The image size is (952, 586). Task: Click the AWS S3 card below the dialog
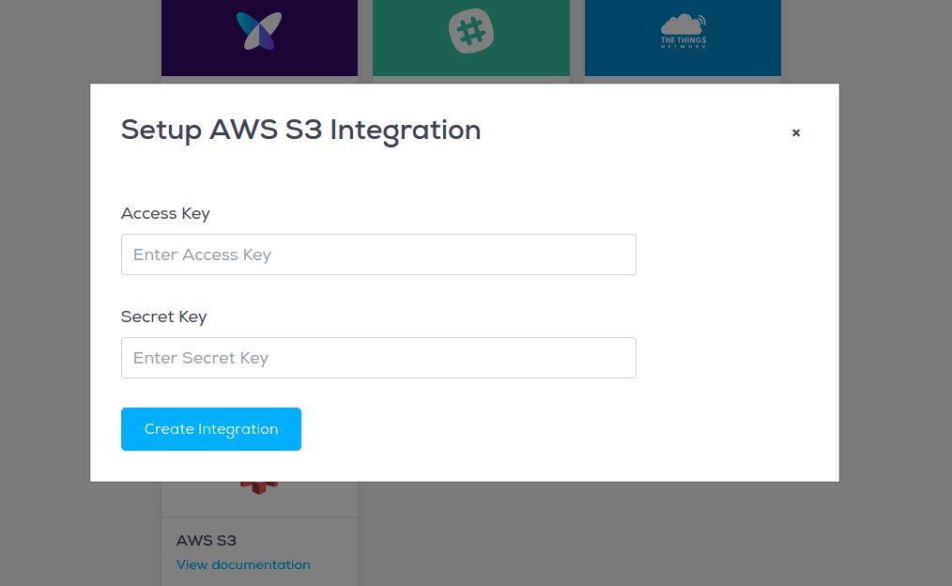[259, 533]
